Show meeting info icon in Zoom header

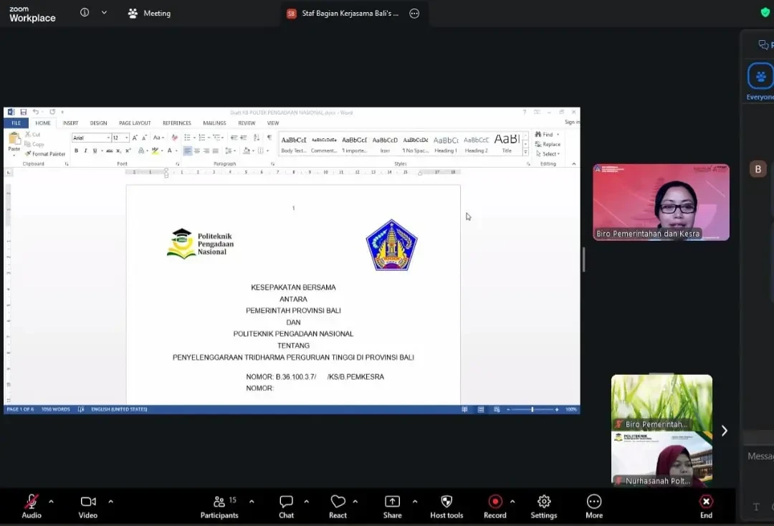point(85,12)
